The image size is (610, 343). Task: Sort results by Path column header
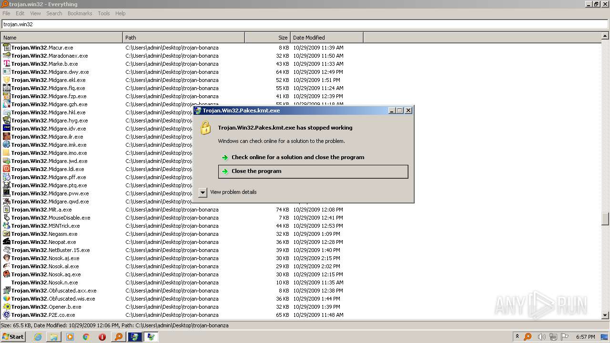183,38
